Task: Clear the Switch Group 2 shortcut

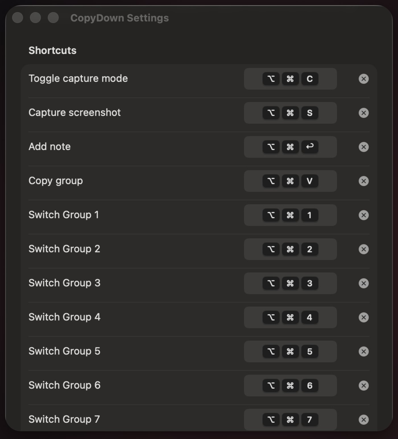Action: [x=364, y=249]
